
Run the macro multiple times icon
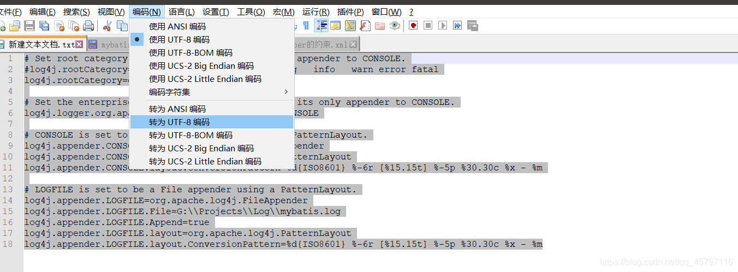tap(457, 25)
